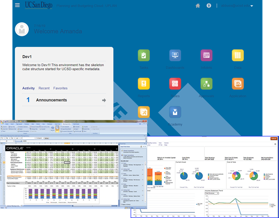Switch to the Activity tab
The width and height of the screenshot is (279, 218).
pyautogui.click(x=29, y=88)
